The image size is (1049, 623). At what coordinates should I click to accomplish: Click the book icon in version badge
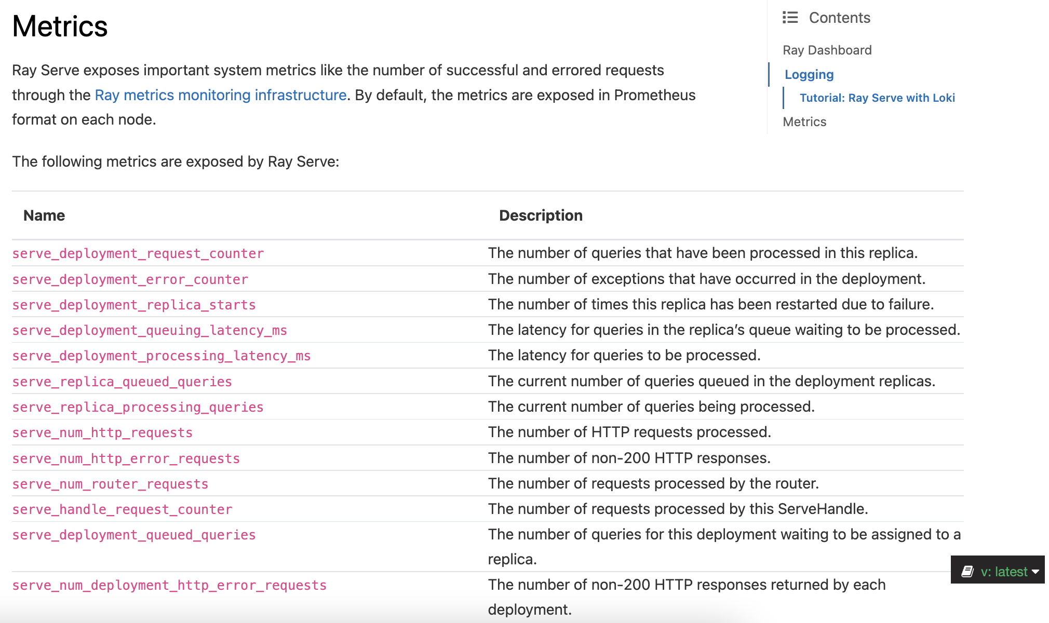[967, 572]
